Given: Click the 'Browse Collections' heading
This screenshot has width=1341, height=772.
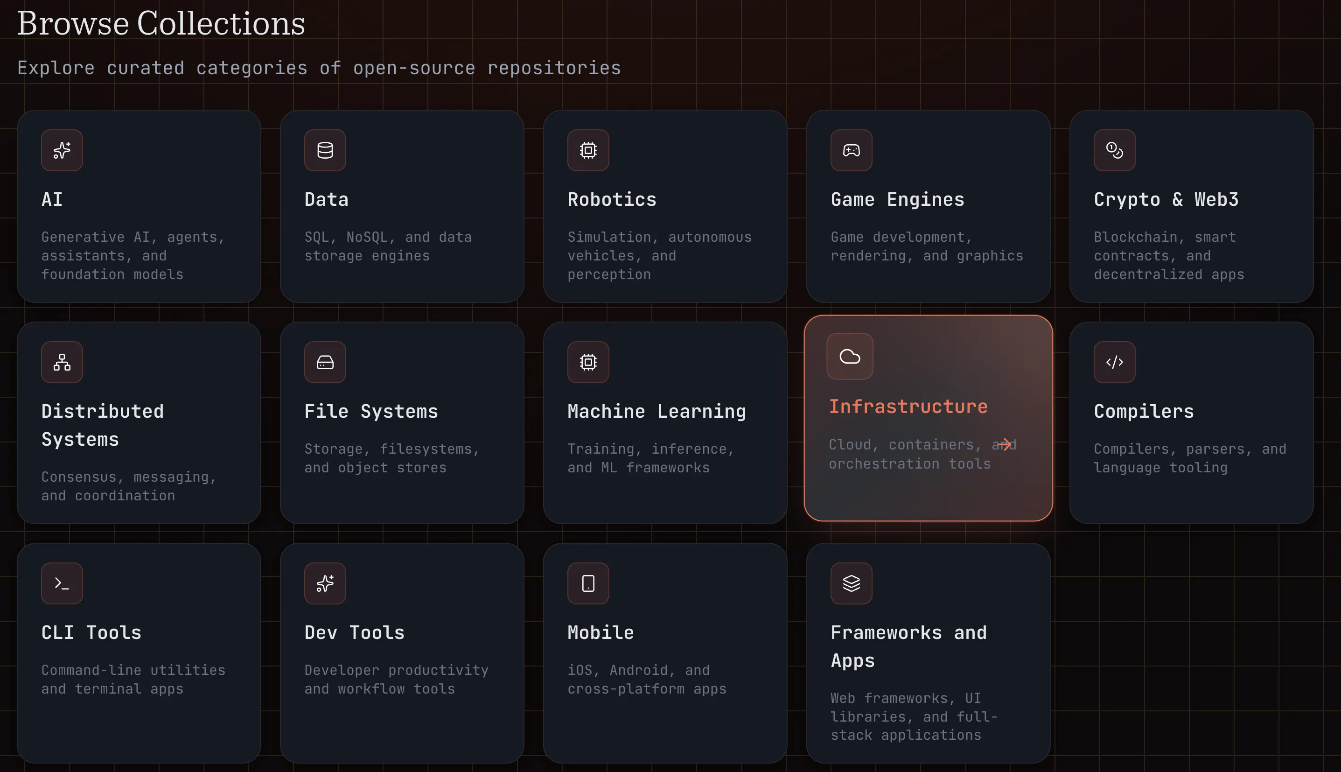Looking at the screenshot, I should click(x=161, y=23).
